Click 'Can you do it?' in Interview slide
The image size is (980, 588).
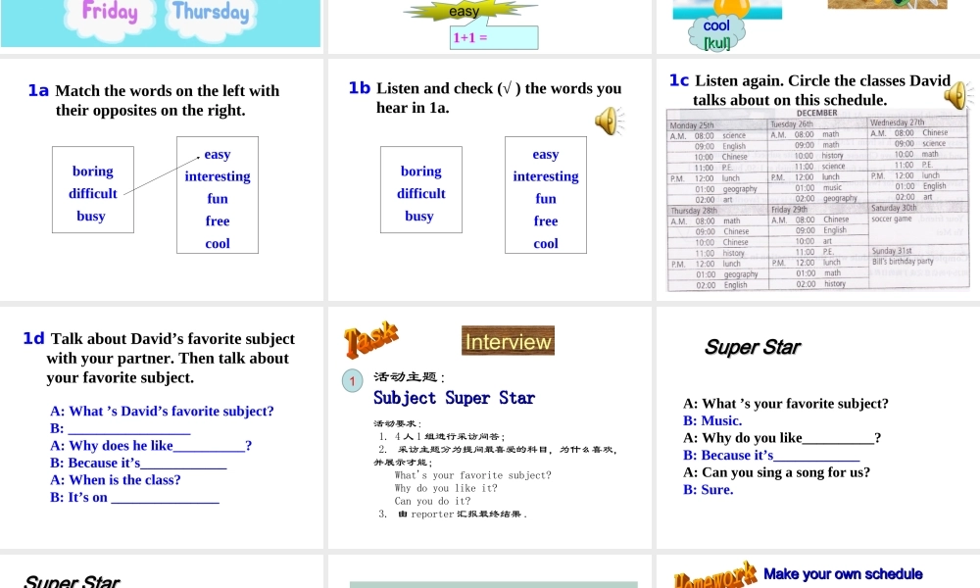[432, 501]
